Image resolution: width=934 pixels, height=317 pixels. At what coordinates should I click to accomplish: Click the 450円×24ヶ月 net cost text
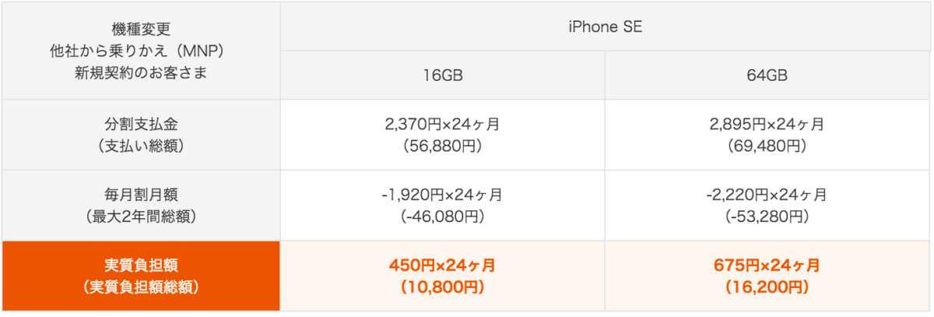[x=441, y=266]
